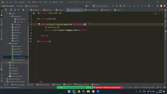
Task: Open the Navigate menu
Action: [x=22, y=2]
